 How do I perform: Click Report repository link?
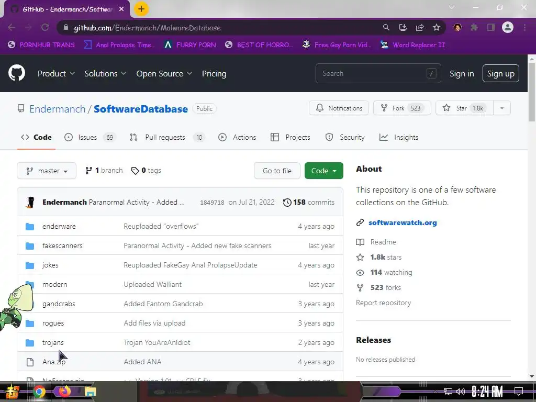383,303
